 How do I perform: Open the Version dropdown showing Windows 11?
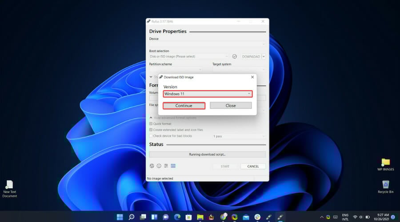pyautogui.click(x=208, y=94)
